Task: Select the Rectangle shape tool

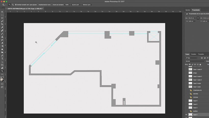Action: pyautogui.click(x=2, y=65)
